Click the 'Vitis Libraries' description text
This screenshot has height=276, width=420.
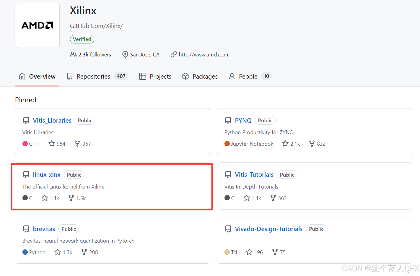click(x=38, y=132)
